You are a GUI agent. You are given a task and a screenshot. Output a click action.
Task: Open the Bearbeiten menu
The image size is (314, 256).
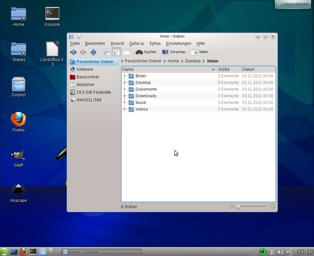pyautogui.click(x=95, y=43)
